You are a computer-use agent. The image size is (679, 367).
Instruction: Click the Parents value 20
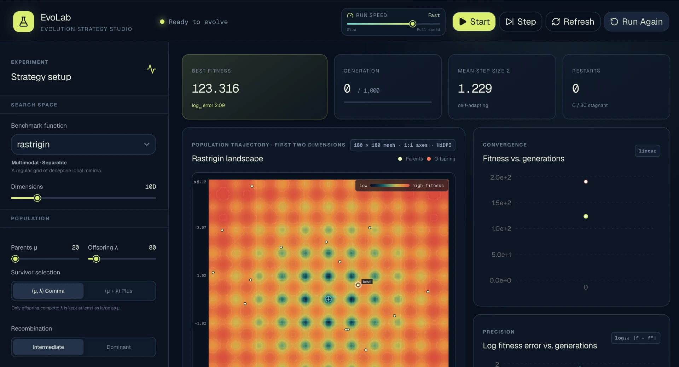[75, 247]
